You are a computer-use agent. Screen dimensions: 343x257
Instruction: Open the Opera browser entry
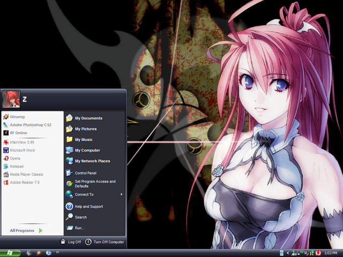12,158
